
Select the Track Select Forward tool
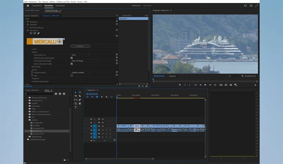[80, 92]
